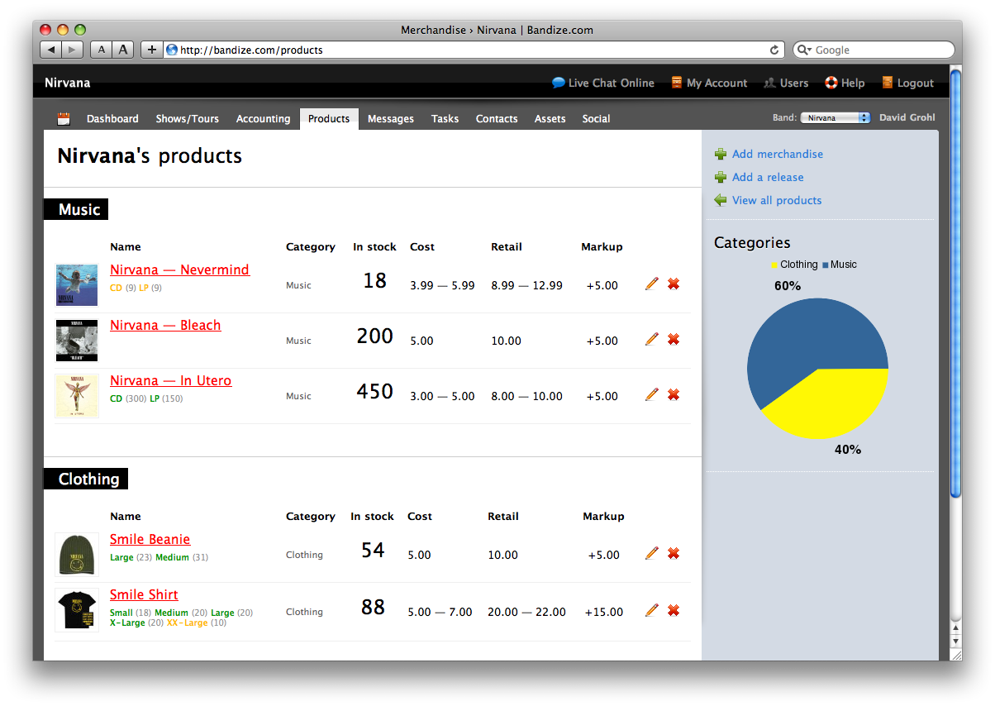
Task: Decrease text size with small A button
Action: (101, 50)
